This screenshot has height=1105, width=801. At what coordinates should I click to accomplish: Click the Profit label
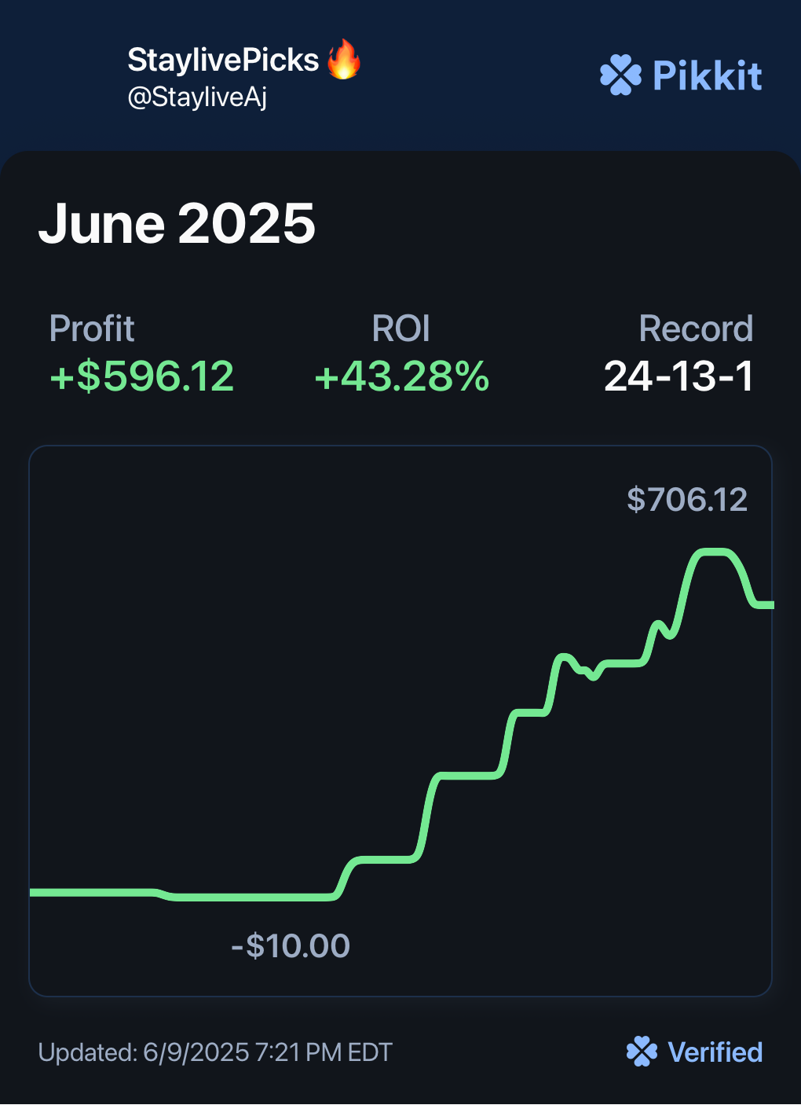click(92, 329)
